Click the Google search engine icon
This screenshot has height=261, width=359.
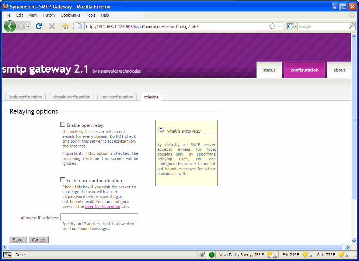(290, 26)
